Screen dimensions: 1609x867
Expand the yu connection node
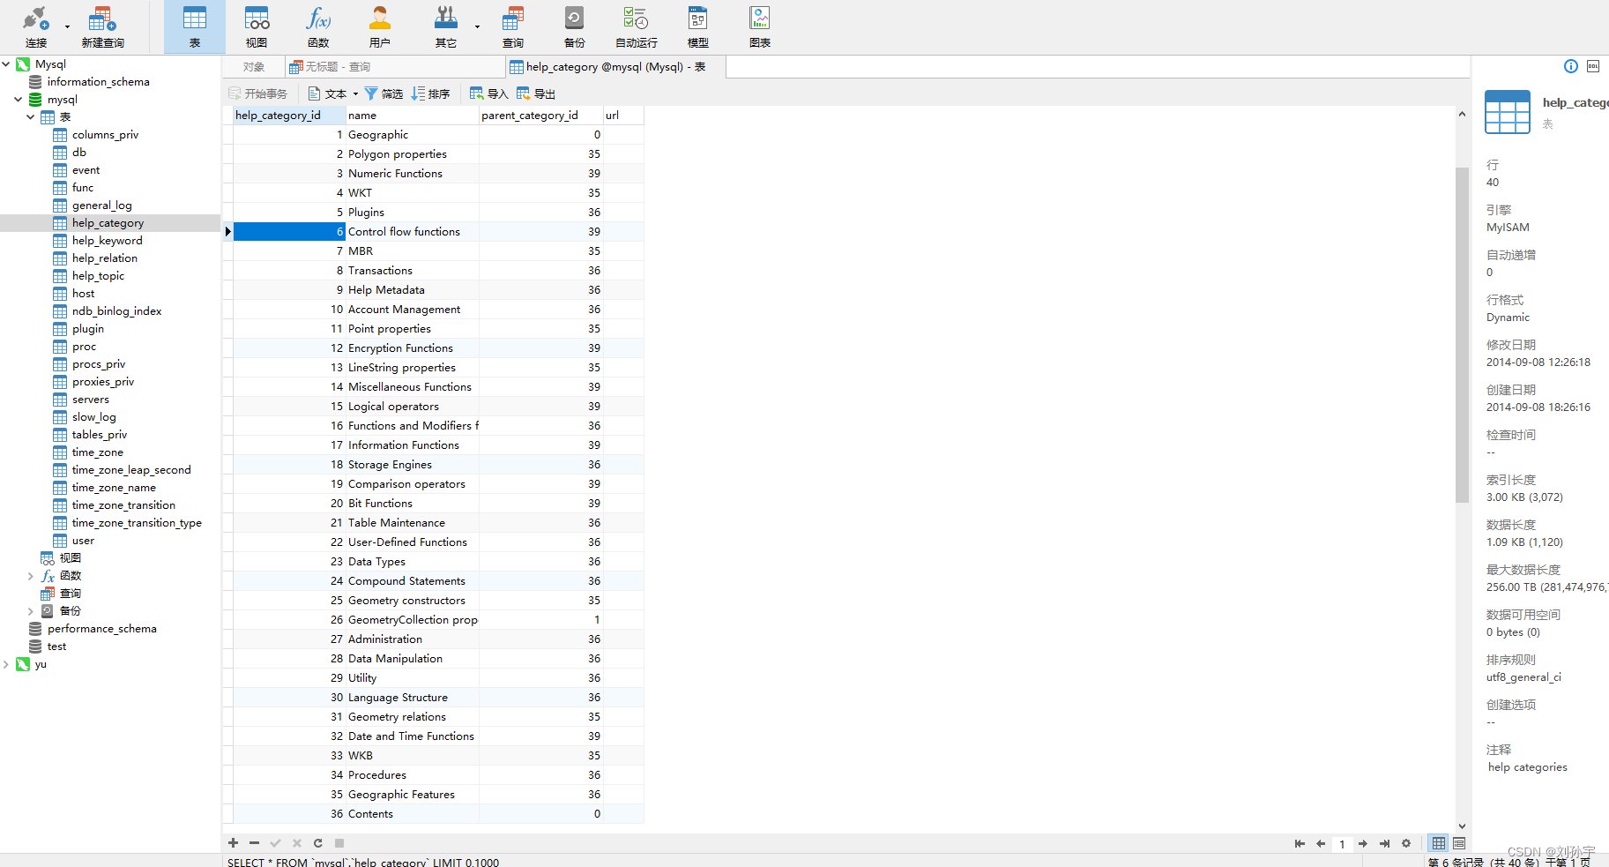[6, 664]
